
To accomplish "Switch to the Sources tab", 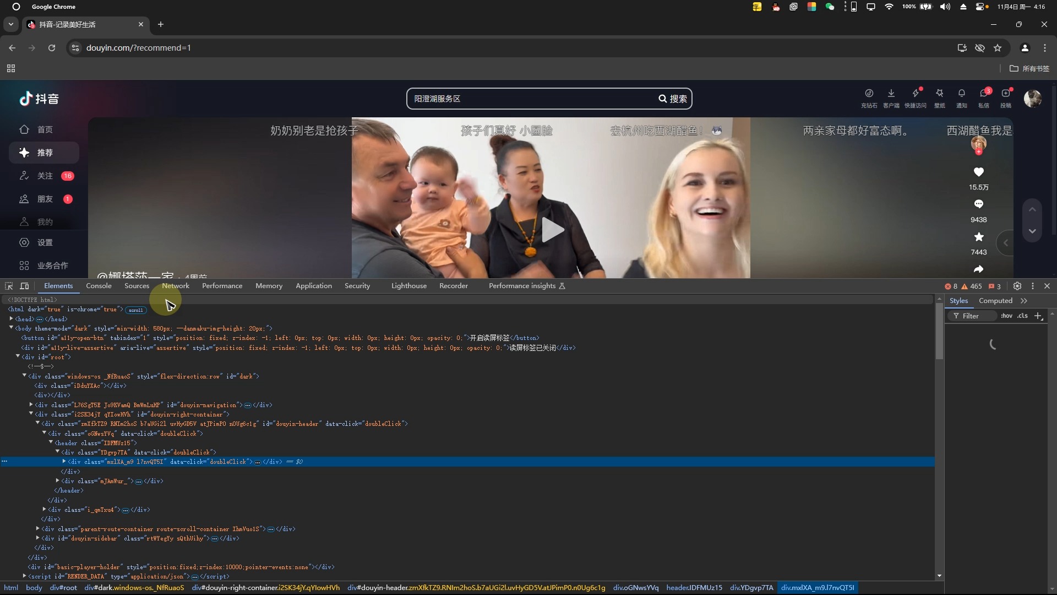I will click(x=137, y=286).
